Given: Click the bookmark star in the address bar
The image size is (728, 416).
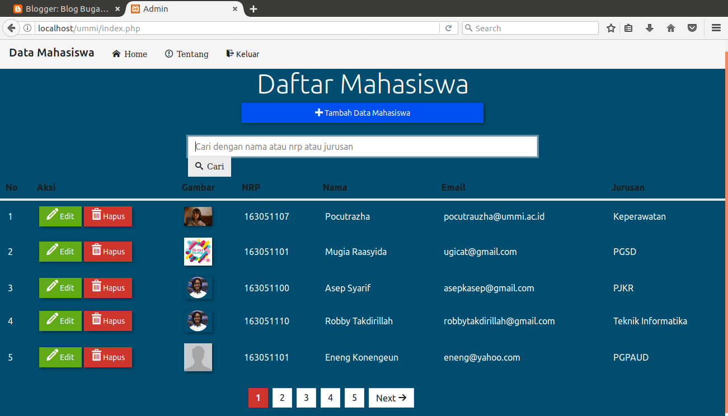Looking at the screenshot, I should click(610, 27).
